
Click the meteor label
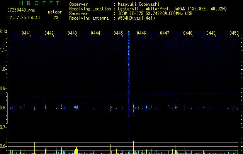(55, 12)
